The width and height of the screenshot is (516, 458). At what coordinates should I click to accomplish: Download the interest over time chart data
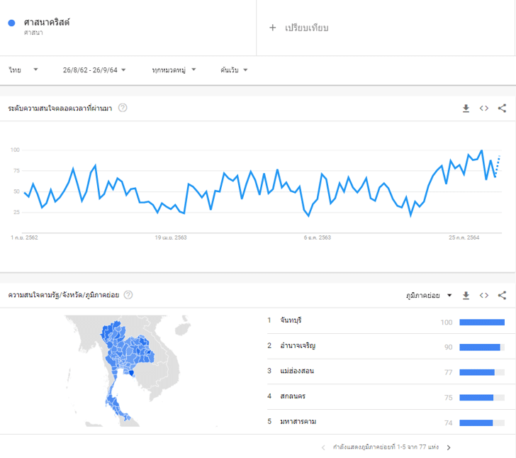[466, 108]
